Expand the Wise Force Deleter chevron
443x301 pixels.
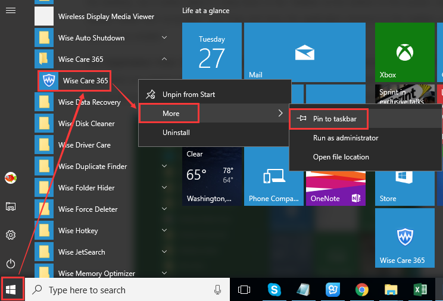(164, 209)
